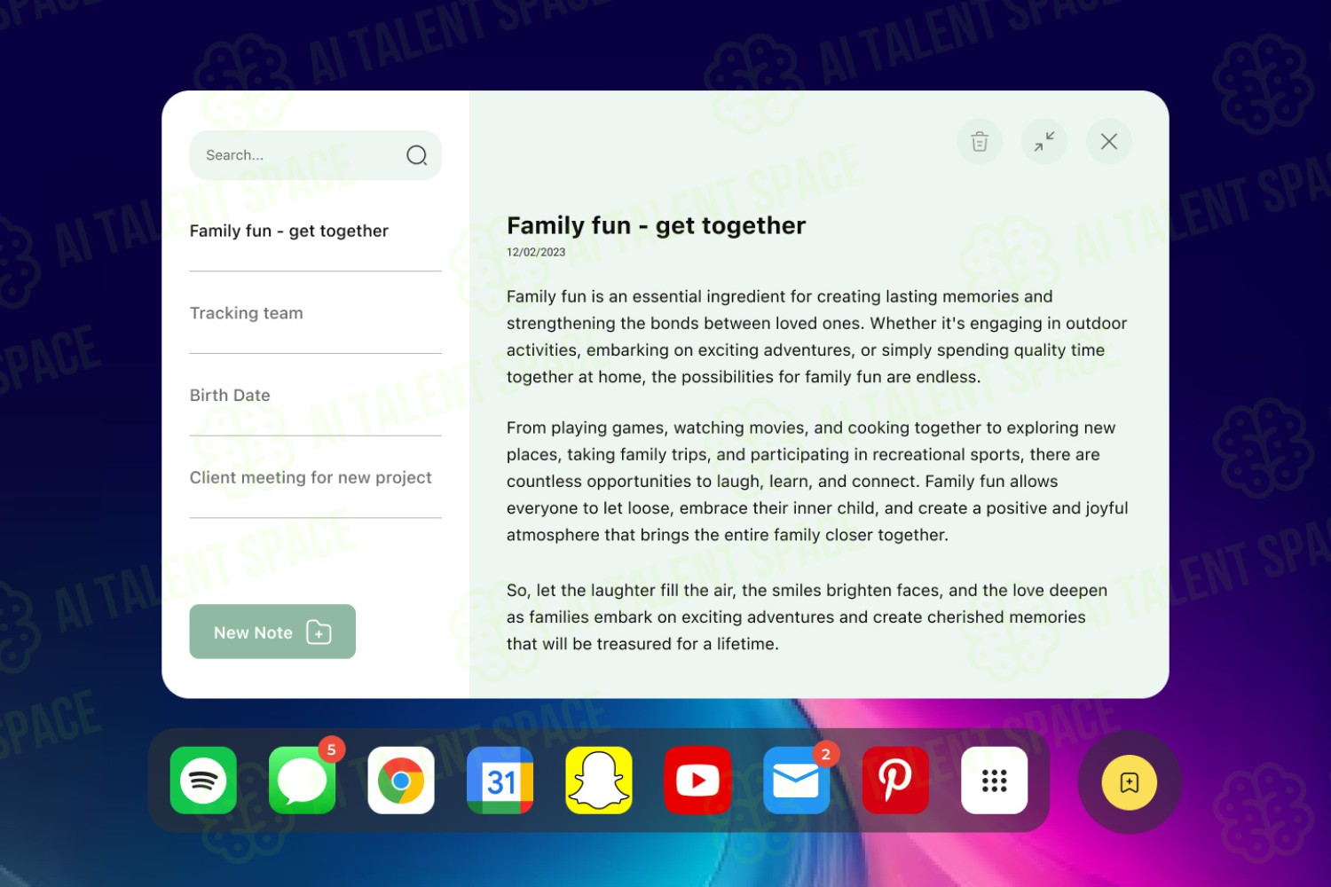
Task: Click the New Note button
Action: (x=272, y=632)
